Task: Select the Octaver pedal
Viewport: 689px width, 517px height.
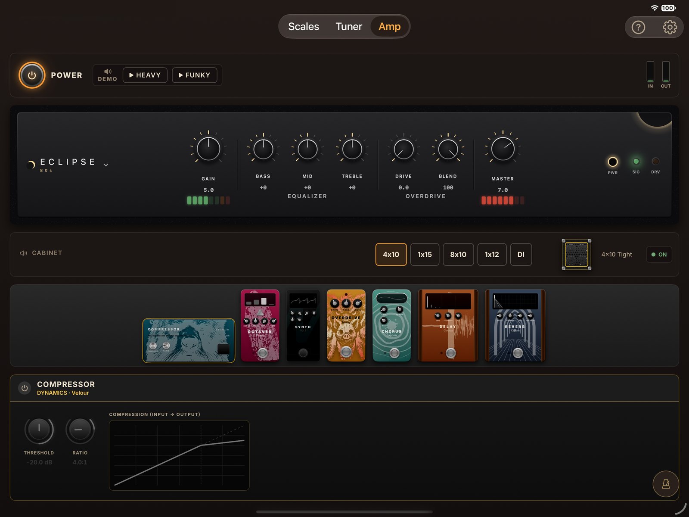Action: point(260,325)
